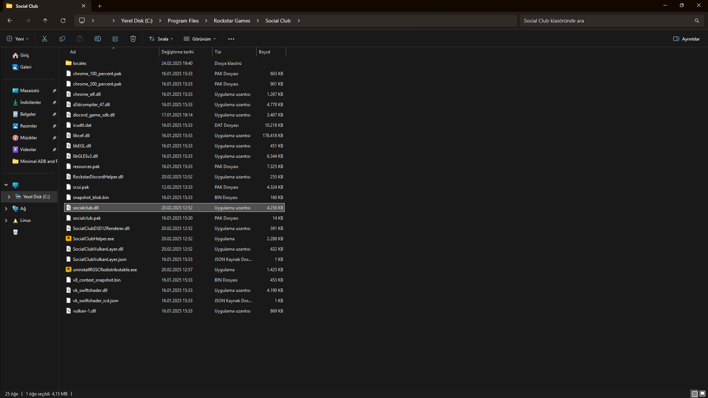Screen dimensions: 708x398
Task: Select SocialClubHelper.exe file
Action: click(x=93, y=239)
